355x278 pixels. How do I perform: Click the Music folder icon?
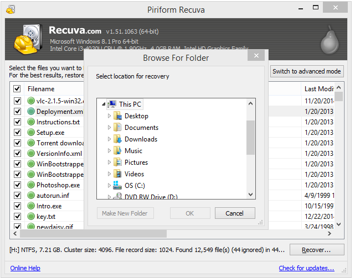pos(117,150)
